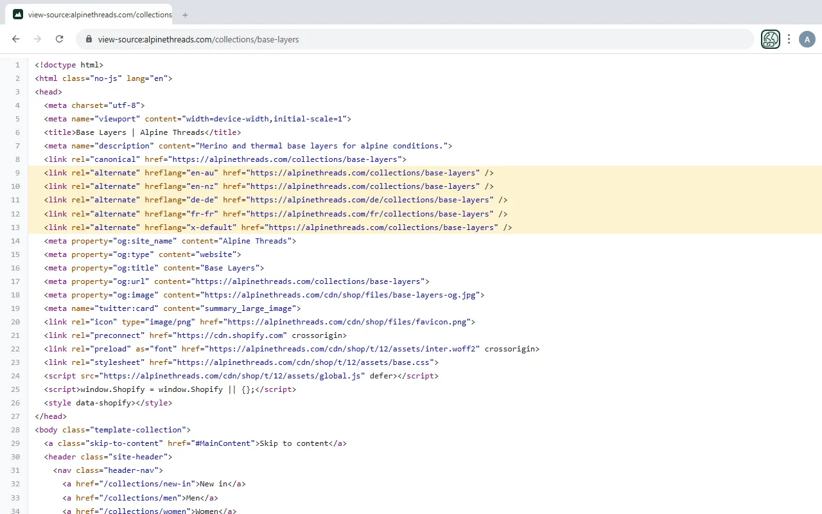This screenshot has height=514, width=822.
Task: Open a new tab with plus button
Action: tap(185, 14)
